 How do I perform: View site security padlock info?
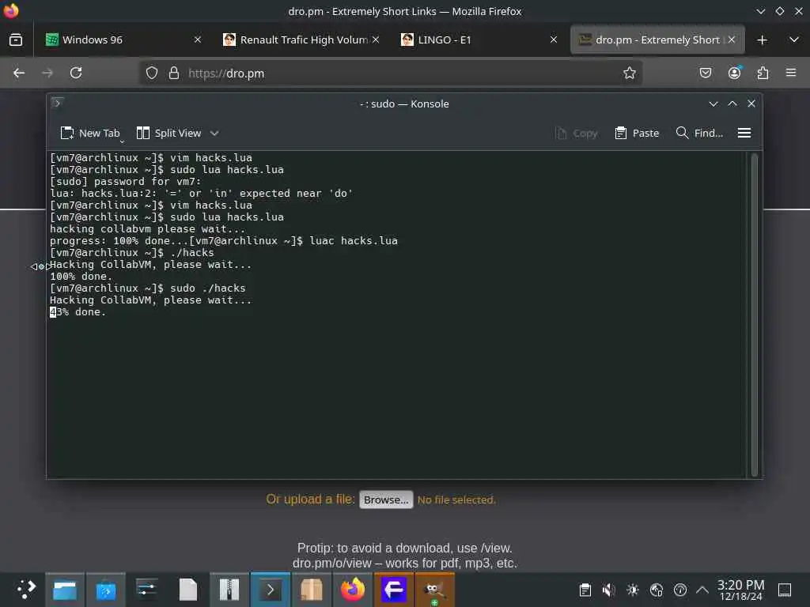pos(174,74)
